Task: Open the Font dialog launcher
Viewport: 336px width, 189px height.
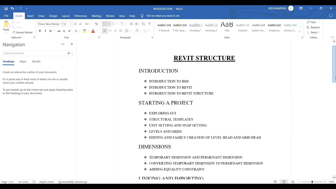Action: pos(99,38)
